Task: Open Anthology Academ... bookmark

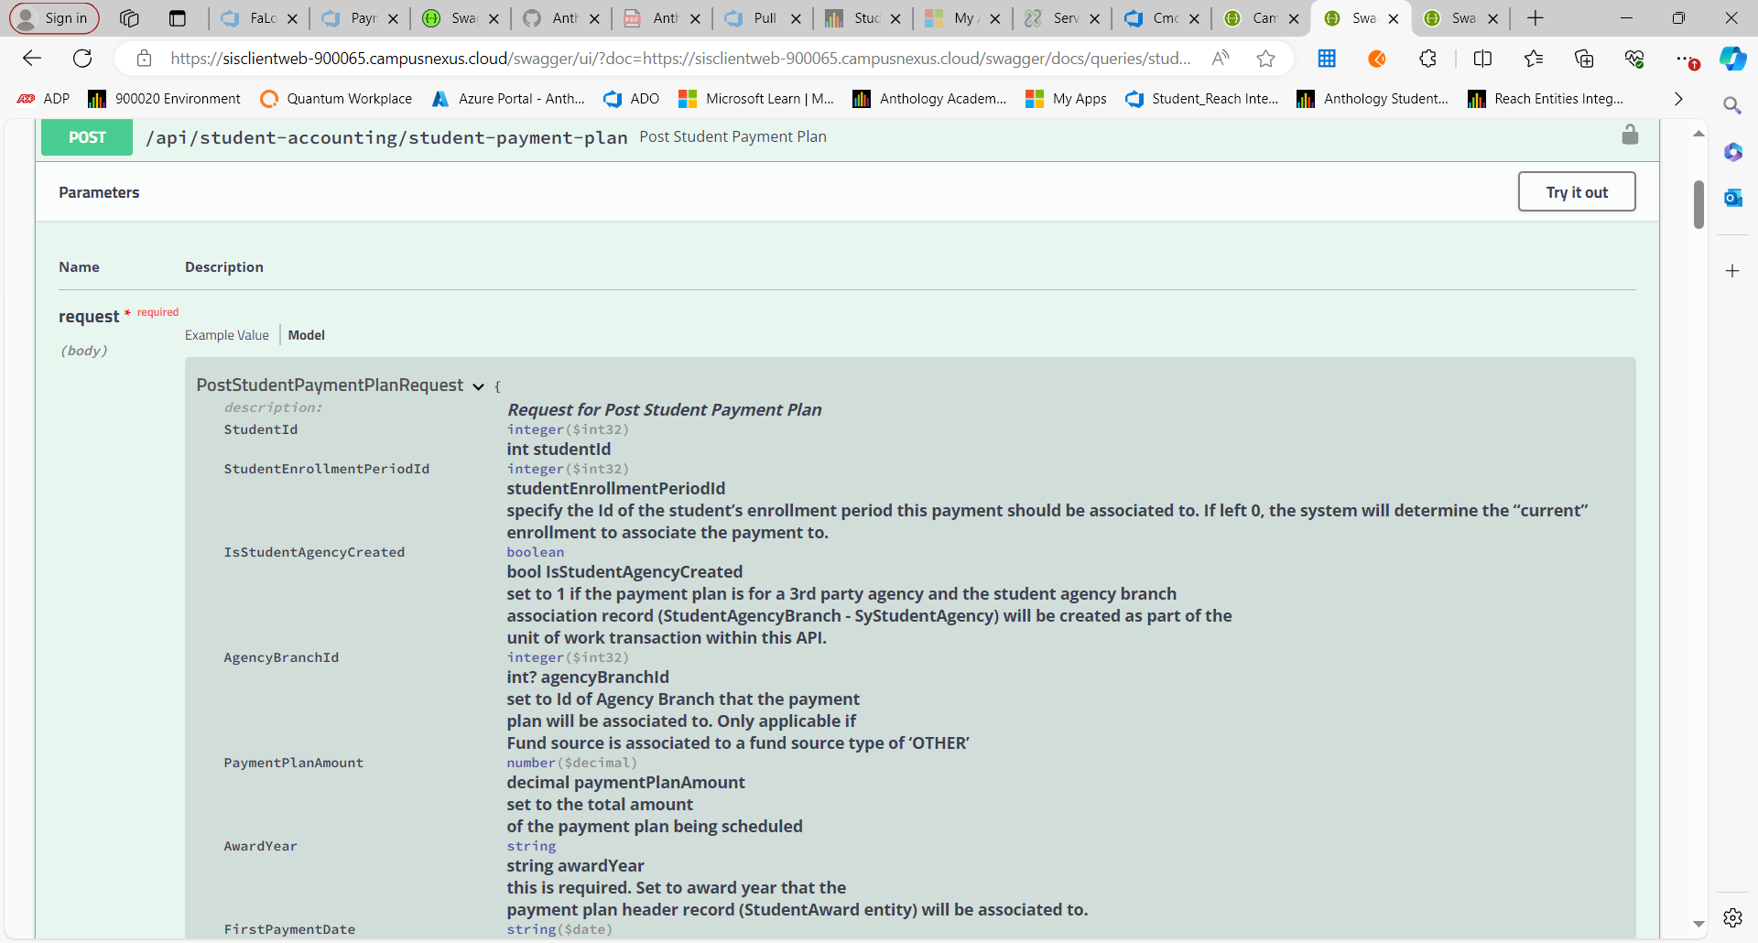Action: pyautogui.click(x=929, y=99)
